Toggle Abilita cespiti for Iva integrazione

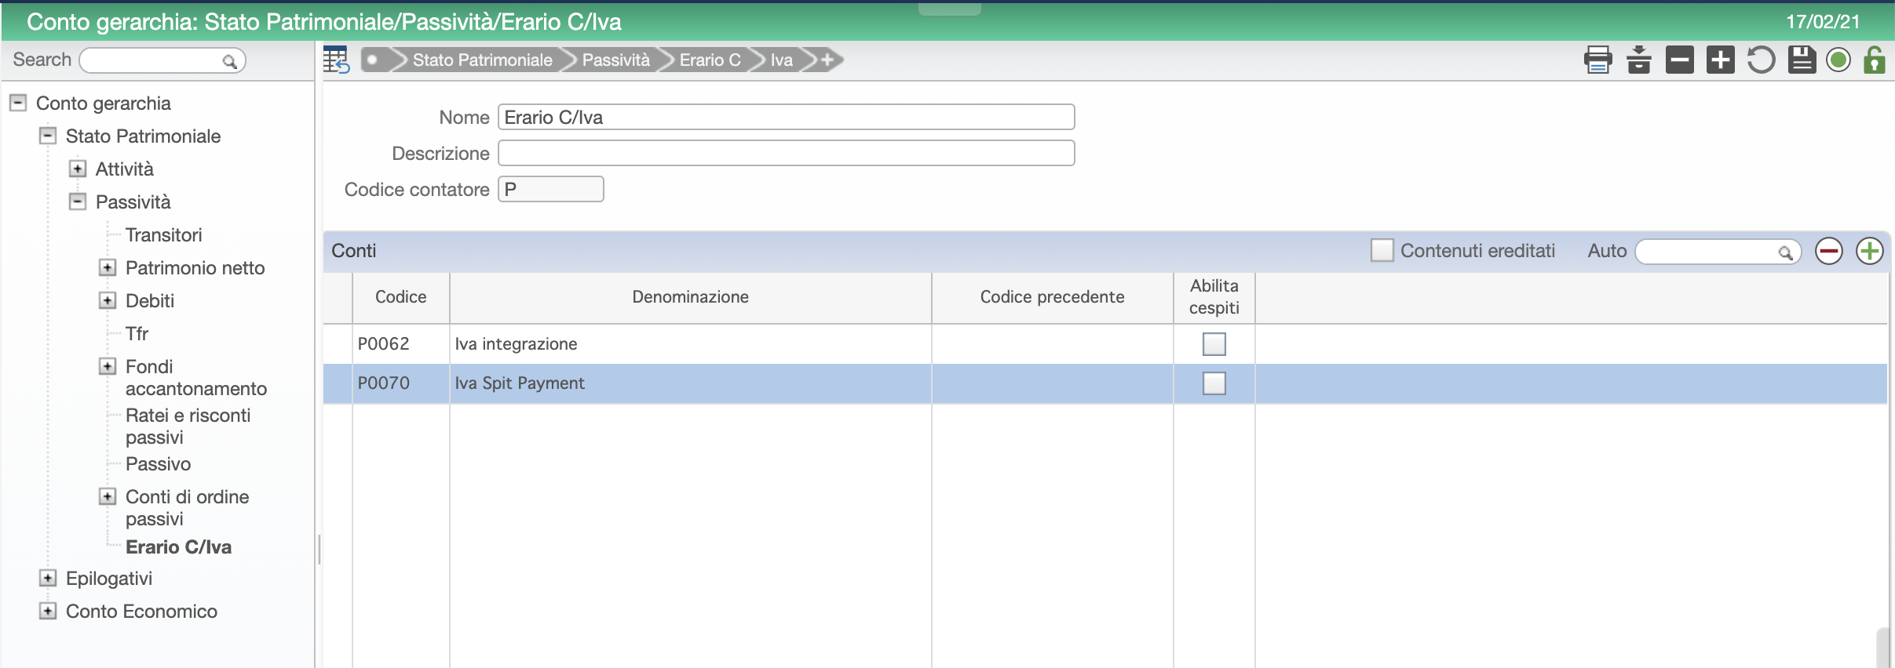1214,344
